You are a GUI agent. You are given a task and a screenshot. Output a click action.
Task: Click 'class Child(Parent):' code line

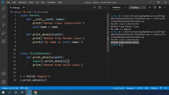pos(36,53)
